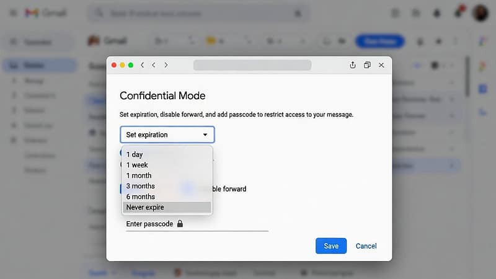Click the dialog address bar
Image resolution: width=496 pixels, height=279 pixels.
[x=252, y=65]
